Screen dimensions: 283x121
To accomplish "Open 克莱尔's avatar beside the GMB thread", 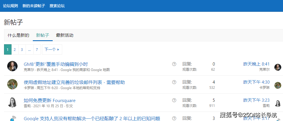I will coord(12,66).
